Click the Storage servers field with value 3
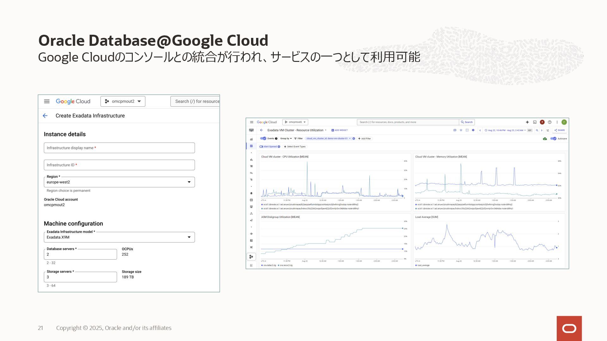Image resolution: width=607 pixels, height=341 pixels. [x=80, y=277]
